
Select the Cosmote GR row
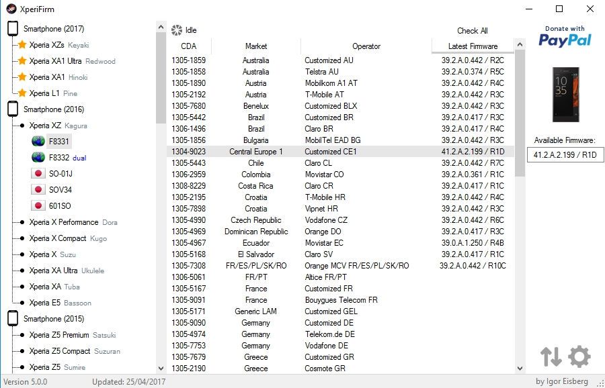(x=341, y=369)
